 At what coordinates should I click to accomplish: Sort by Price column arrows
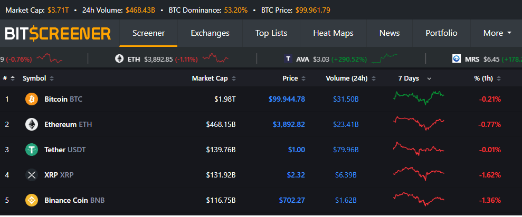point(303,78)
